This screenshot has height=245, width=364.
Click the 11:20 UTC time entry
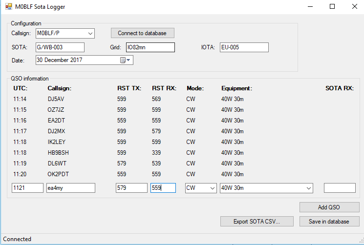coord(20,174)
